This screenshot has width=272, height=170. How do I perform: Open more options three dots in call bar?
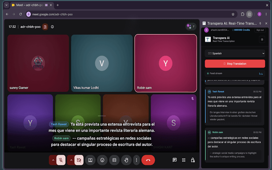point(137,160)
